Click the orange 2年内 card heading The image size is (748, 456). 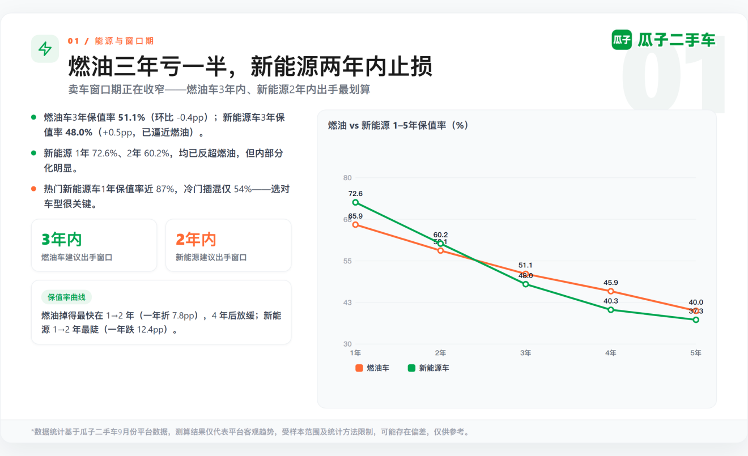pos(196,240)
